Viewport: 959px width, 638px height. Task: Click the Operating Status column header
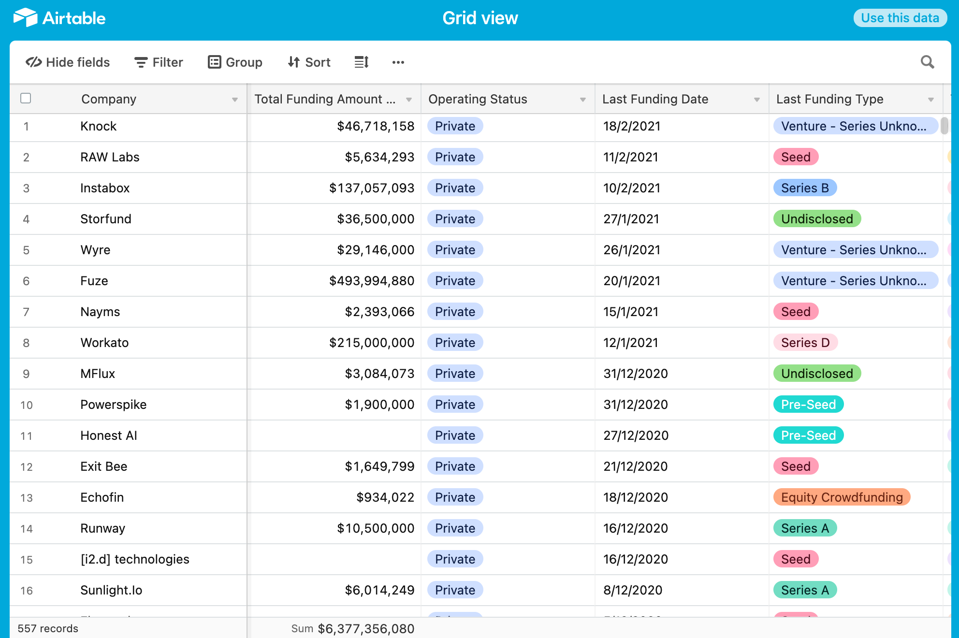(508, 99)
